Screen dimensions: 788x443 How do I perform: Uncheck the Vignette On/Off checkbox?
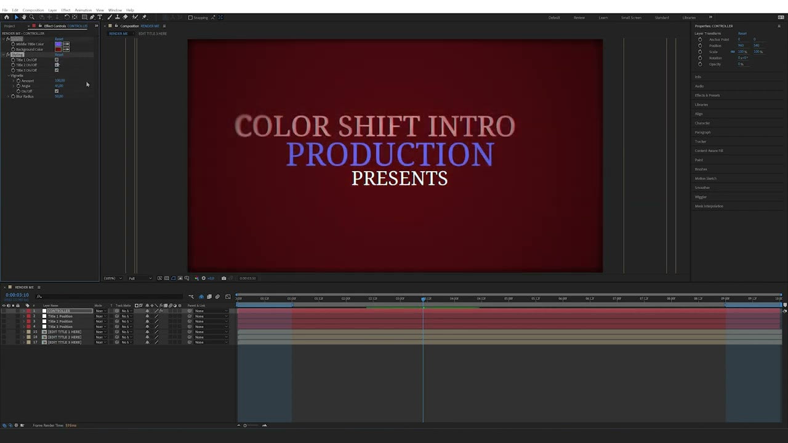(x=57, y=91)
